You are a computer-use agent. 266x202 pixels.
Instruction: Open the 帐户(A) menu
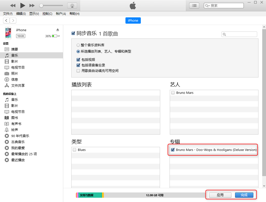click(61, 14)
